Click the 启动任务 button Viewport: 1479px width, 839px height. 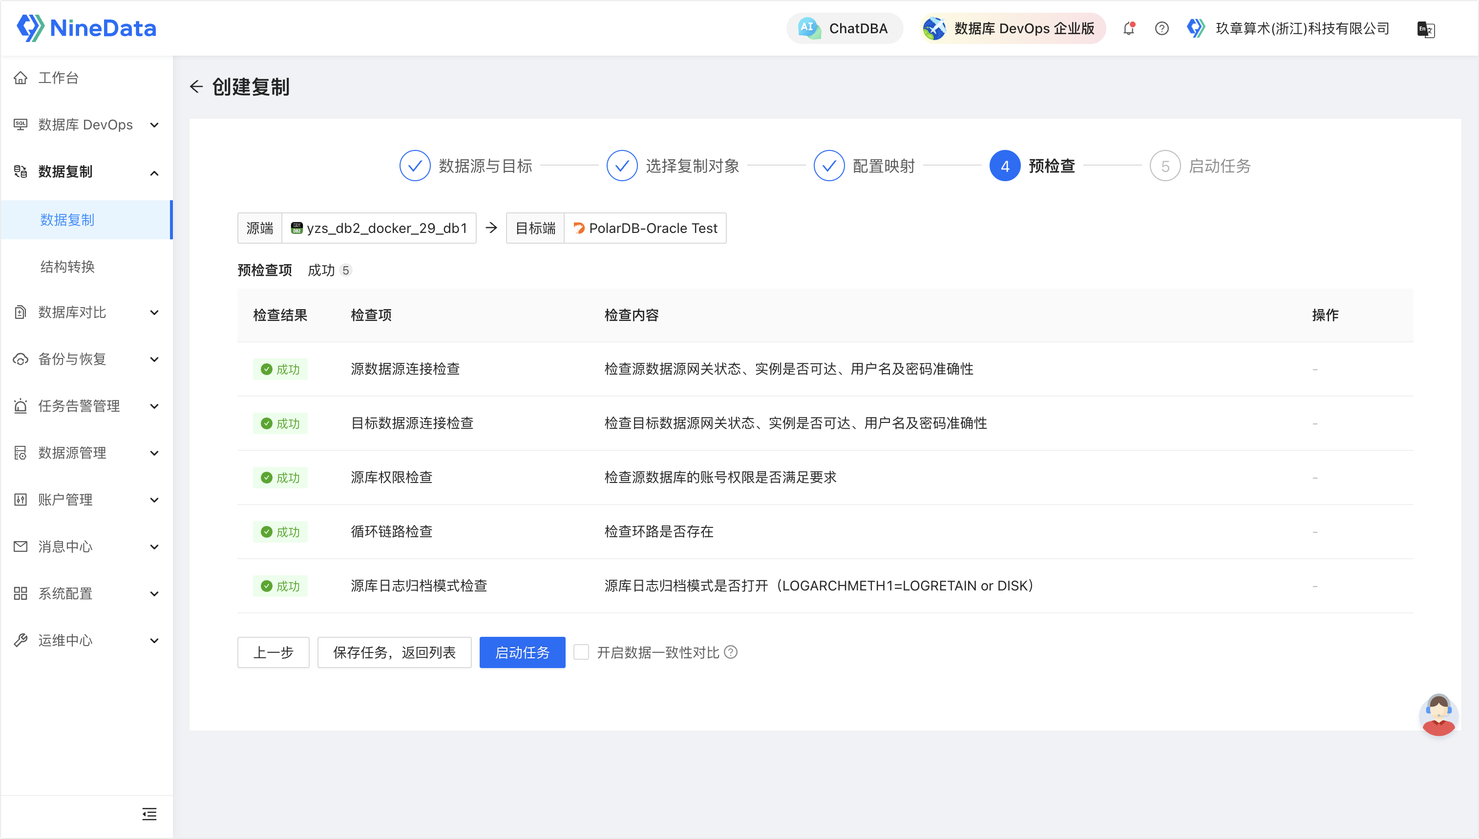coord(522,652)
